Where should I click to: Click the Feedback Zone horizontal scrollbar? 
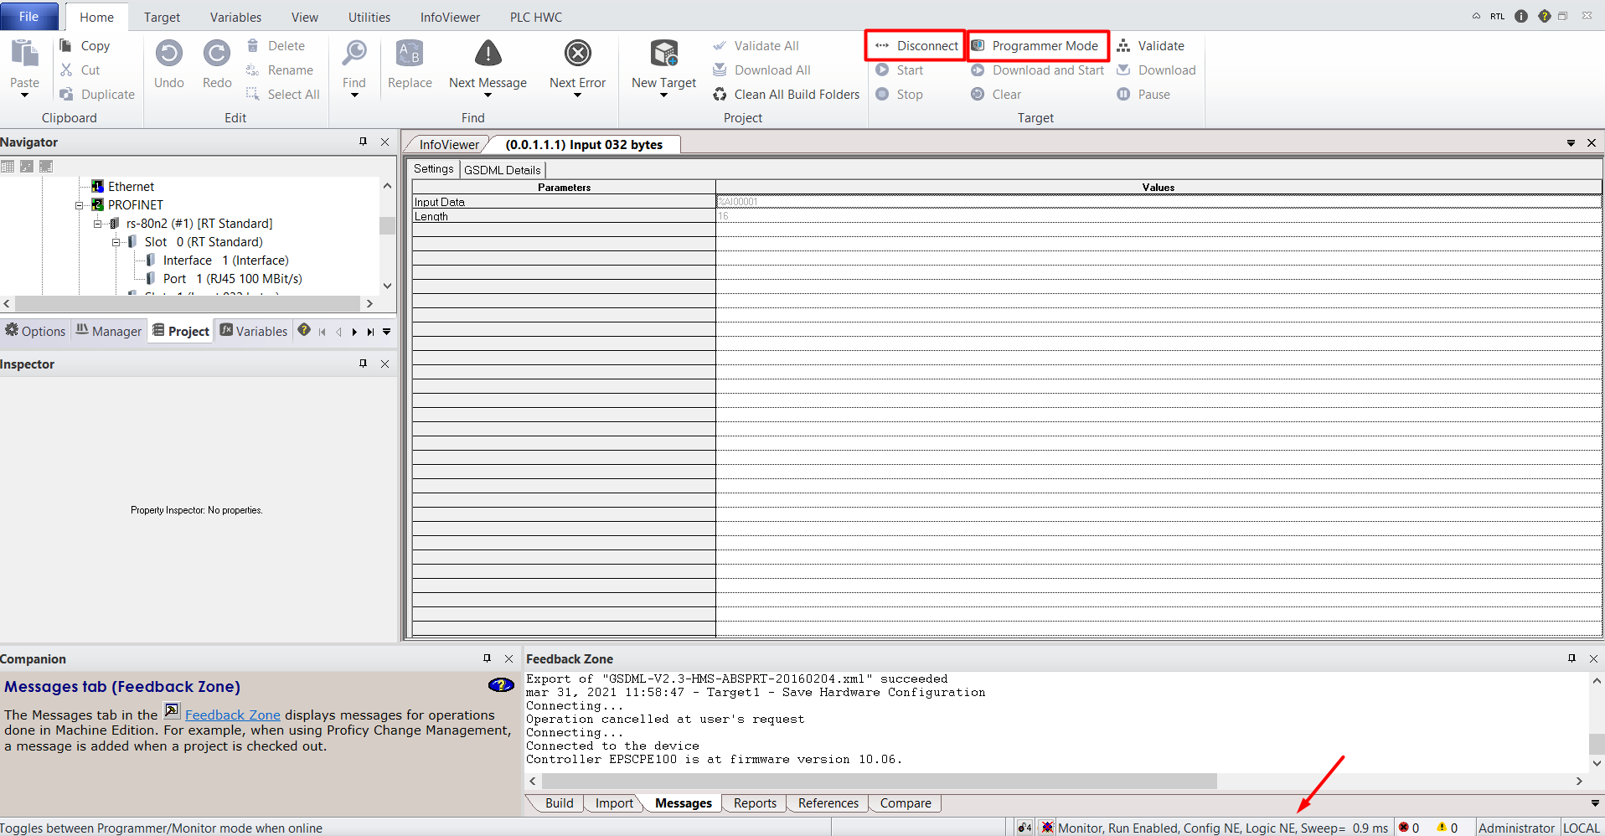880,781
